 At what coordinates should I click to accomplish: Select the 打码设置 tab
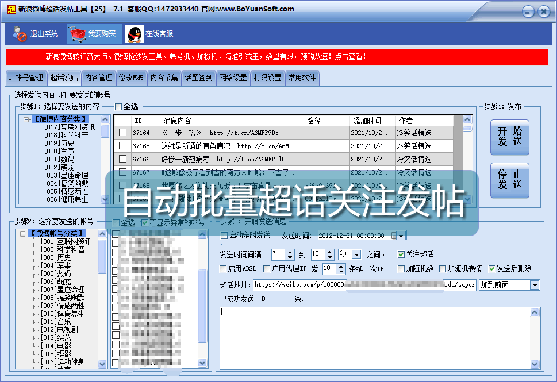[x=267, y=78]
